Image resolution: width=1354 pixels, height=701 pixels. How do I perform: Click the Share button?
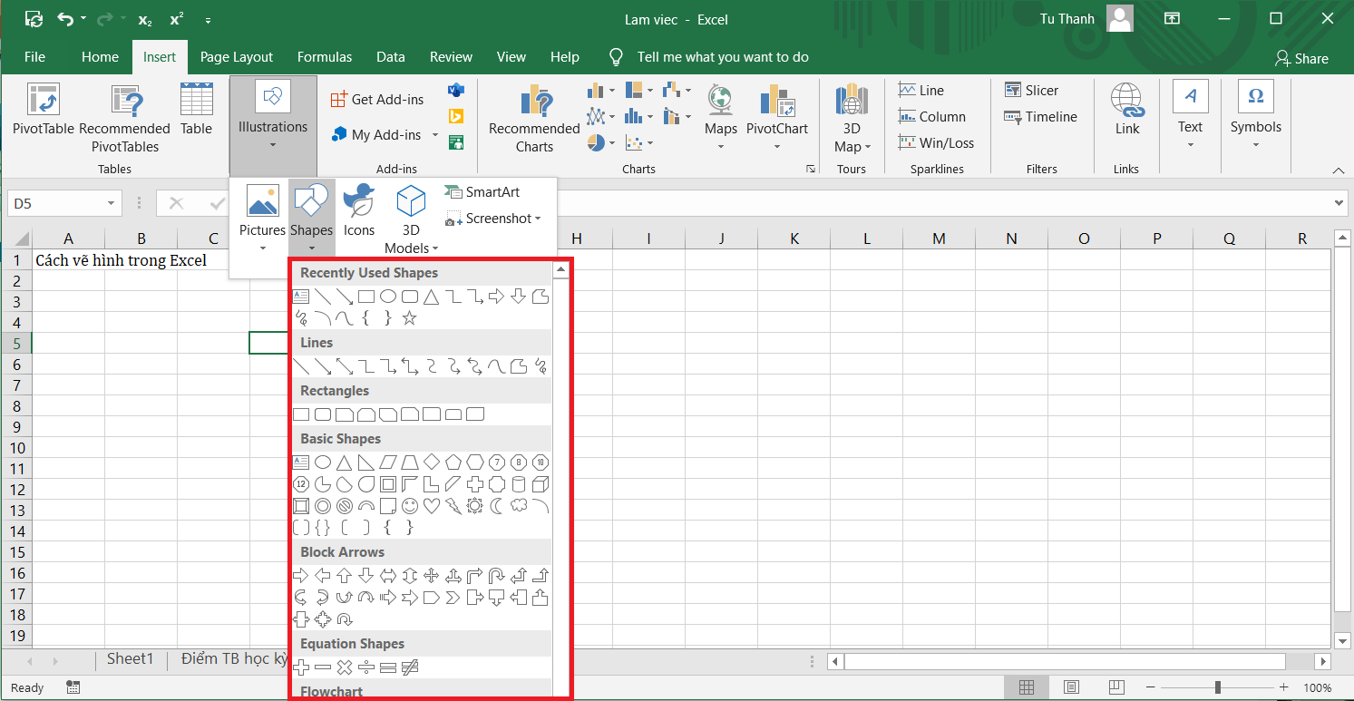(1301, 58)
